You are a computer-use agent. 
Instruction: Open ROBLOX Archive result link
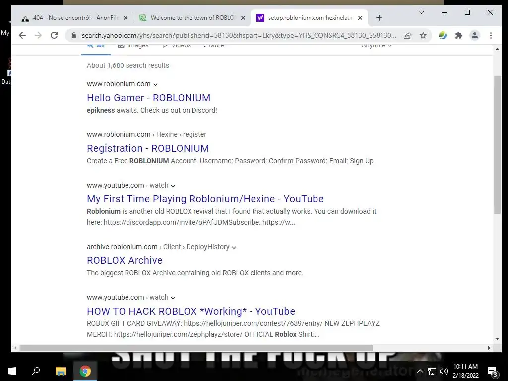click(x=125, y=260)
